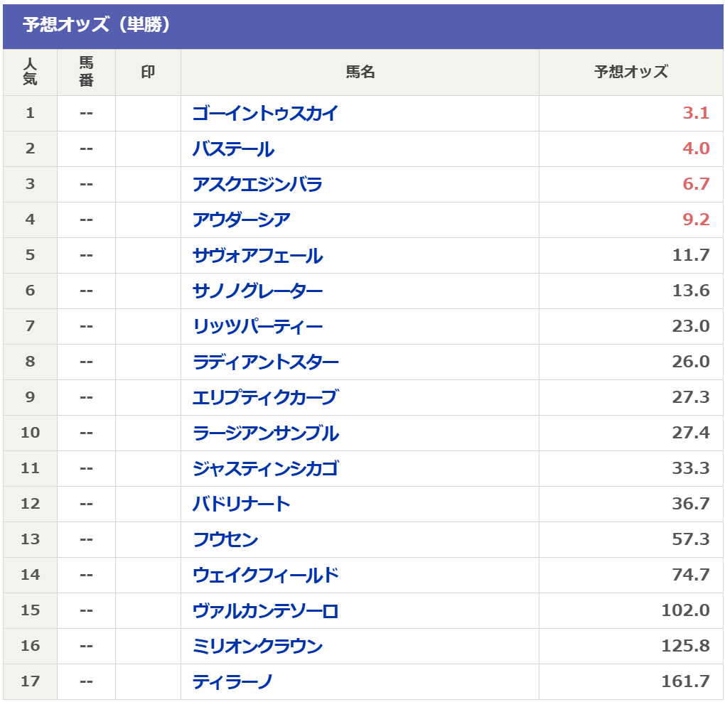The image size is (725, 702).
Task: Click the 3.1 odds value
Action: pyautogui.click(x=695, y=113)
